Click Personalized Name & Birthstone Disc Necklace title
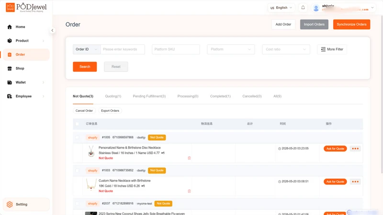Image resolution: width=383 pixels, height=215 pixels. [x=129, y=148]
